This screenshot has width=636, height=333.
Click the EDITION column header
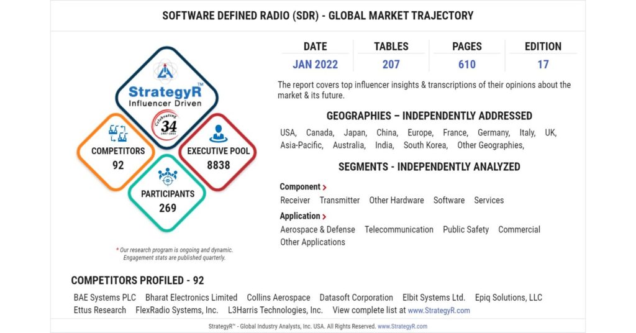click(x=543, y=46)
